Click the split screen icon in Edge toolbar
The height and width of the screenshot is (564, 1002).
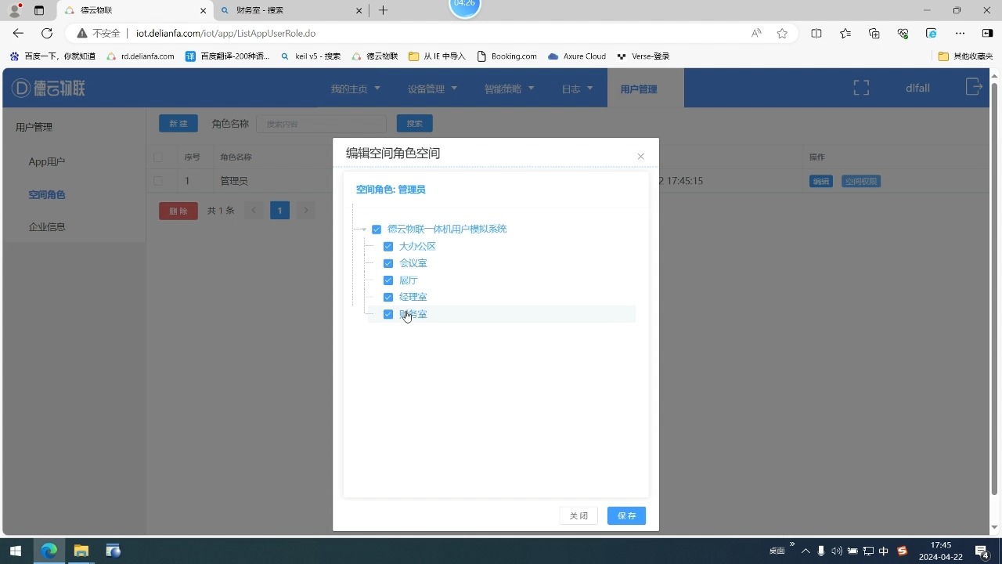(816, 33)
